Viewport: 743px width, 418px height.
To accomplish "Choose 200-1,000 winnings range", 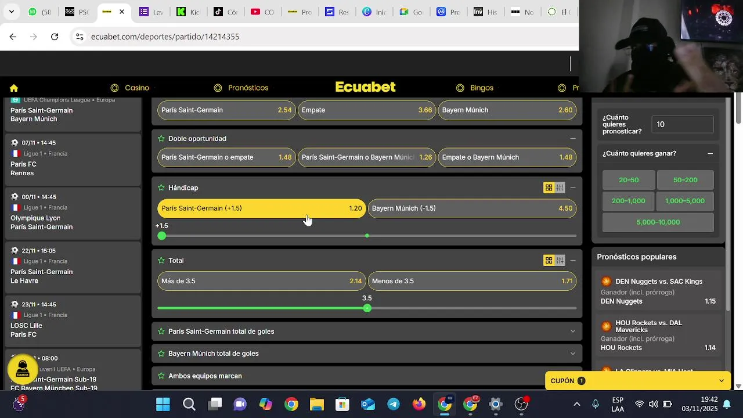I will 629,201.
